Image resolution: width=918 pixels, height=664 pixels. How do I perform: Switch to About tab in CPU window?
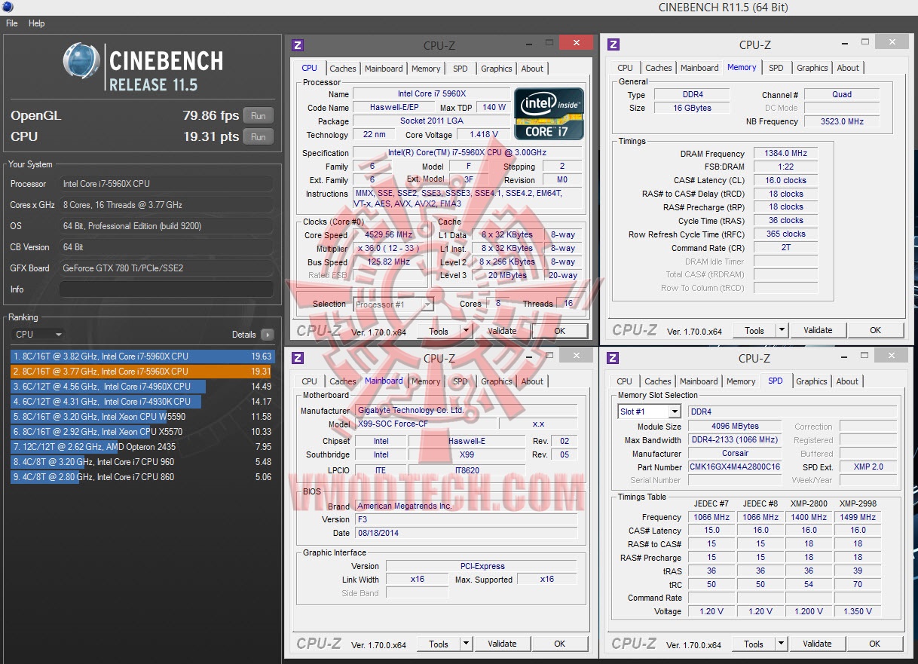pyautogui.click(x=532, y=69)
